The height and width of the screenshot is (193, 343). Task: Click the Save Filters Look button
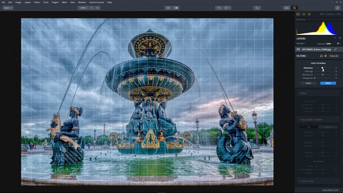click(330, 190)
